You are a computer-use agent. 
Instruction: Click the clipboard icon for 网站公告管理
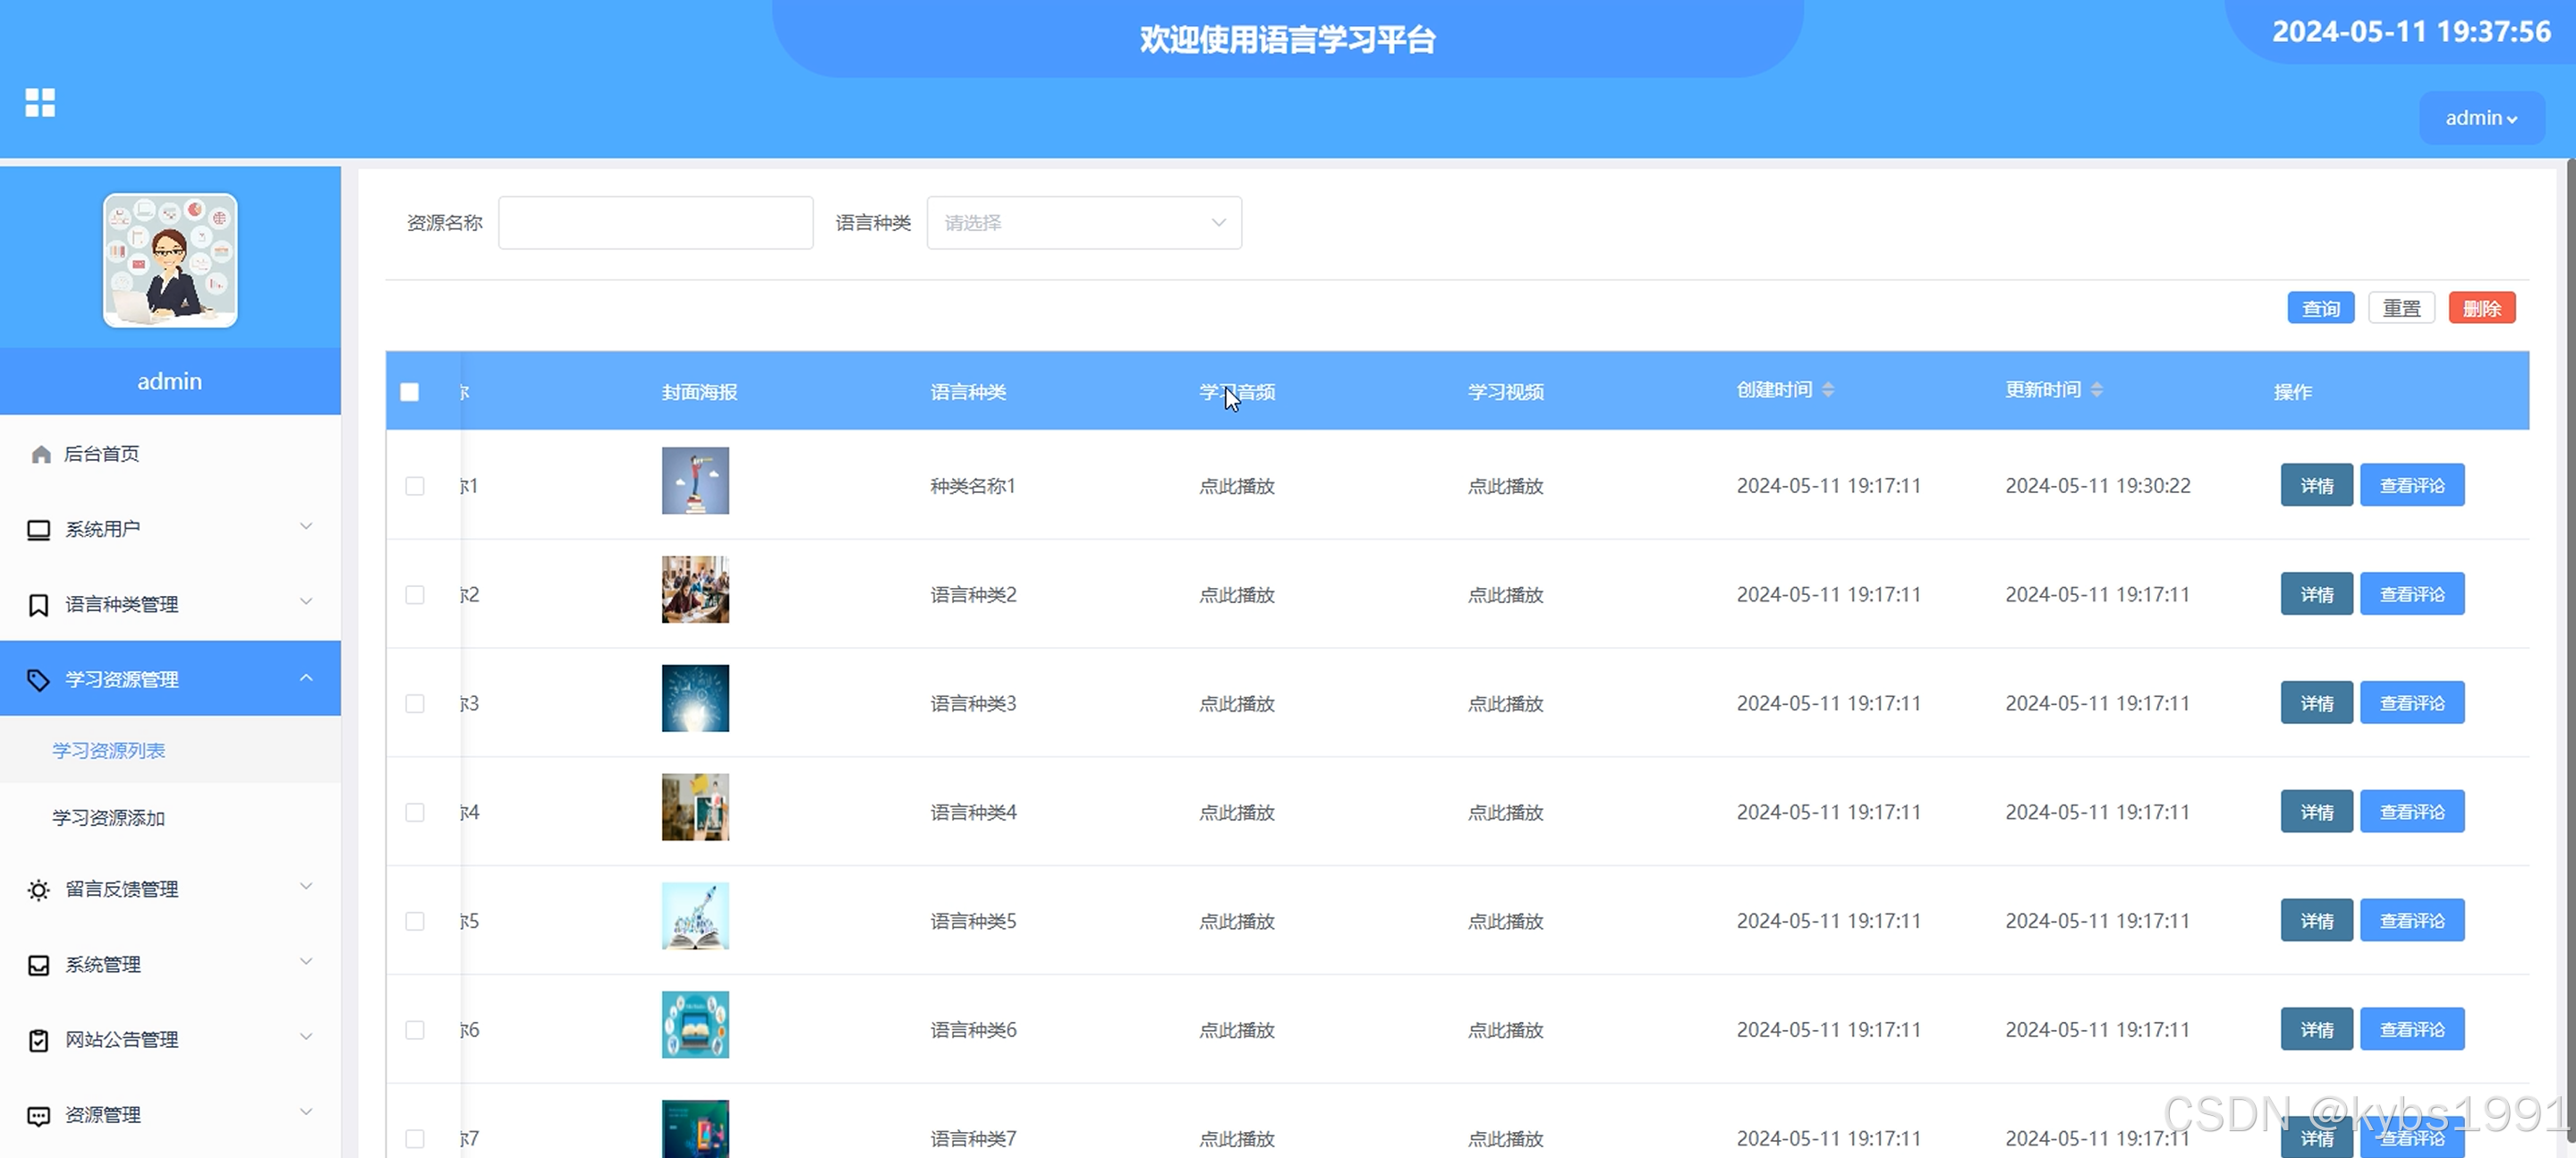pos(39,1040)
